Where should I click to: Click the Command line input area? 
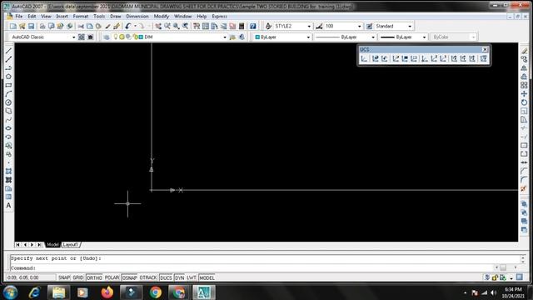pos(252,268)
